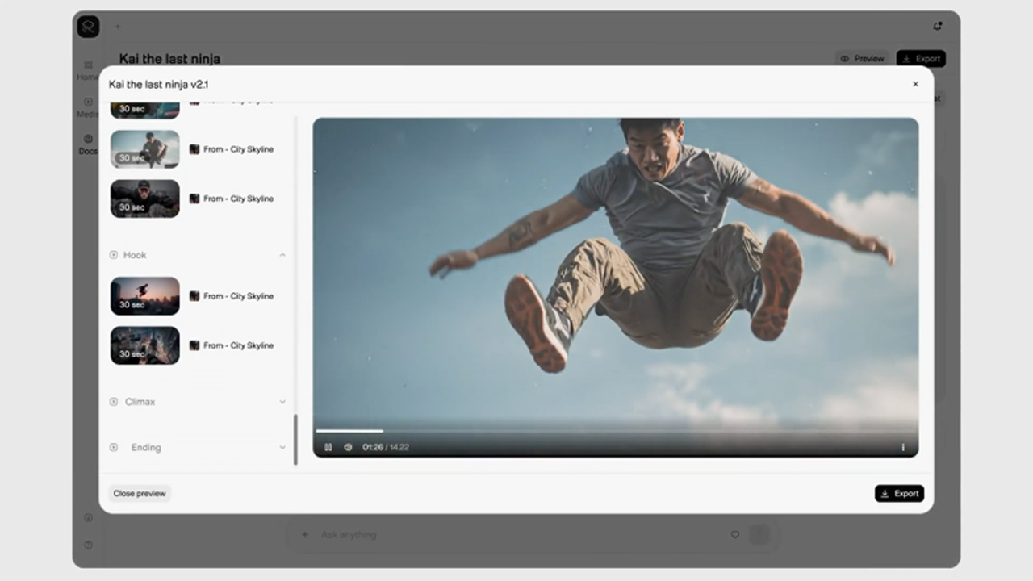The image size is (1033, 581).
Task: Select the Climax section label
Action: click(140, 402)
